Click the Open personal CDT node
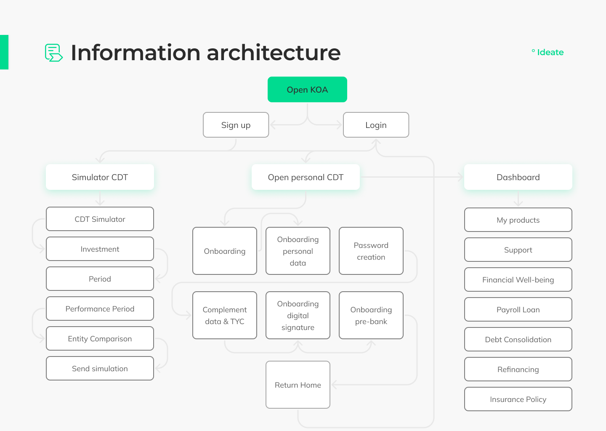The height and width of the screenshot is (431, 606). point(306,177)
